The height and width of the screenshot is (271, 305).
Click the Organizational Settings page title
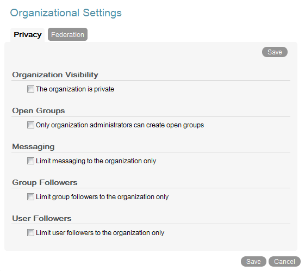click(x=66, y=13)
